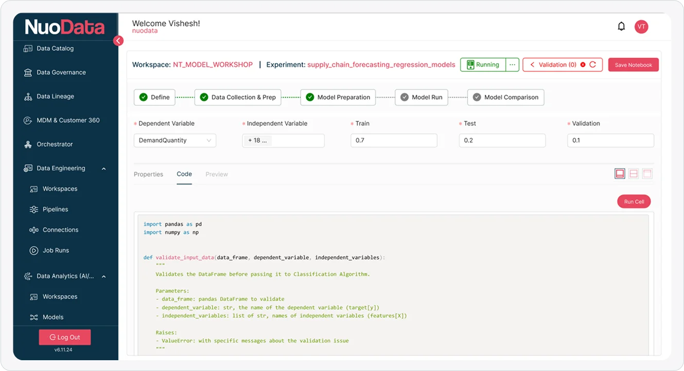Screen dimensions: 684x371
Task: Open MDM & Customer 360 in sidebar
Action: point(68,120)
